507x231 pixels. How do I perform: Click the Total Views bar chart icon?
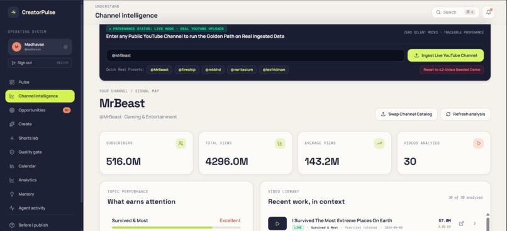[280, 144]
